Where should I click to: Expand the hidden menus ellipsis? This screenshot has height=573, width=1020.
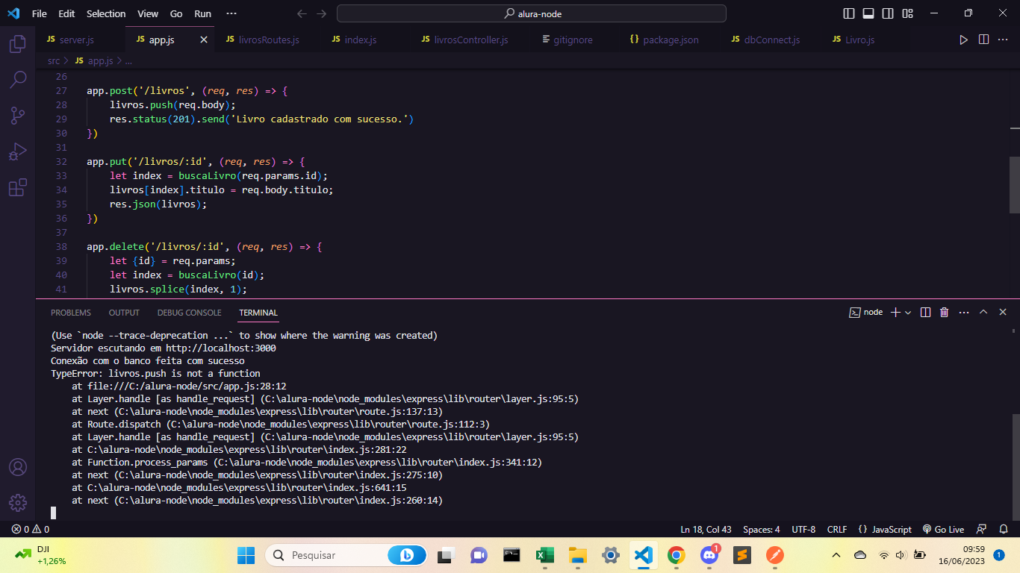(231, 13)
